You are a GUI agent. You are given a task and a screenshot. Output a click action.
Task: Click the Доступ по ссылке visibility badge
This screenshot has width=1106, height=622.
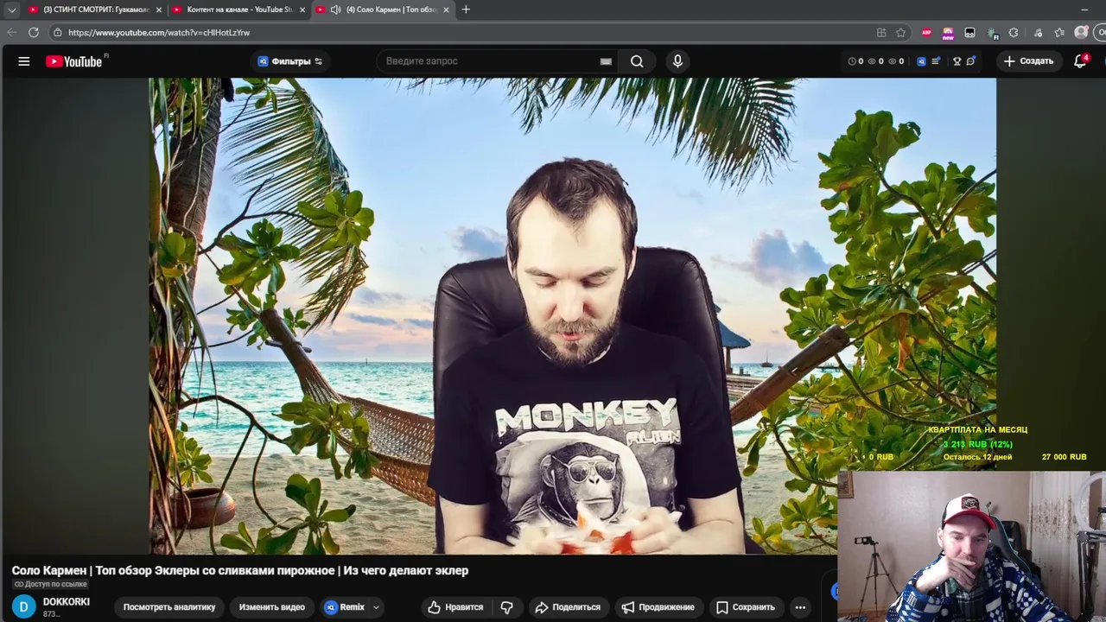pos(50,585)
